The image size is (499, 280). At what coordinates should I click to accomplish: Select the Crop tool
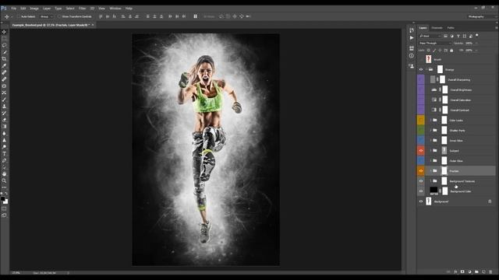[4, 59]
